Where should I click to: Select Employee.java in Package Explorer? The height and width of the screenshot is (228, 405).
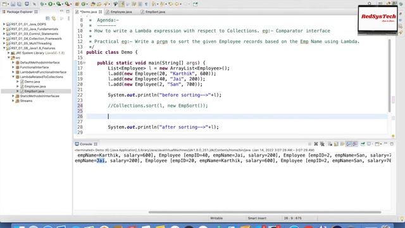pos(35,86)
